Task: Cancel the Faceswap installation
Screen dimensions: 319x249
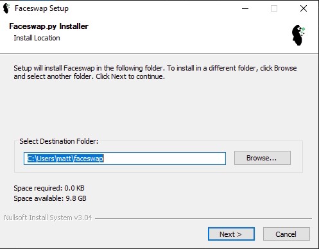Action: point(286,234)
